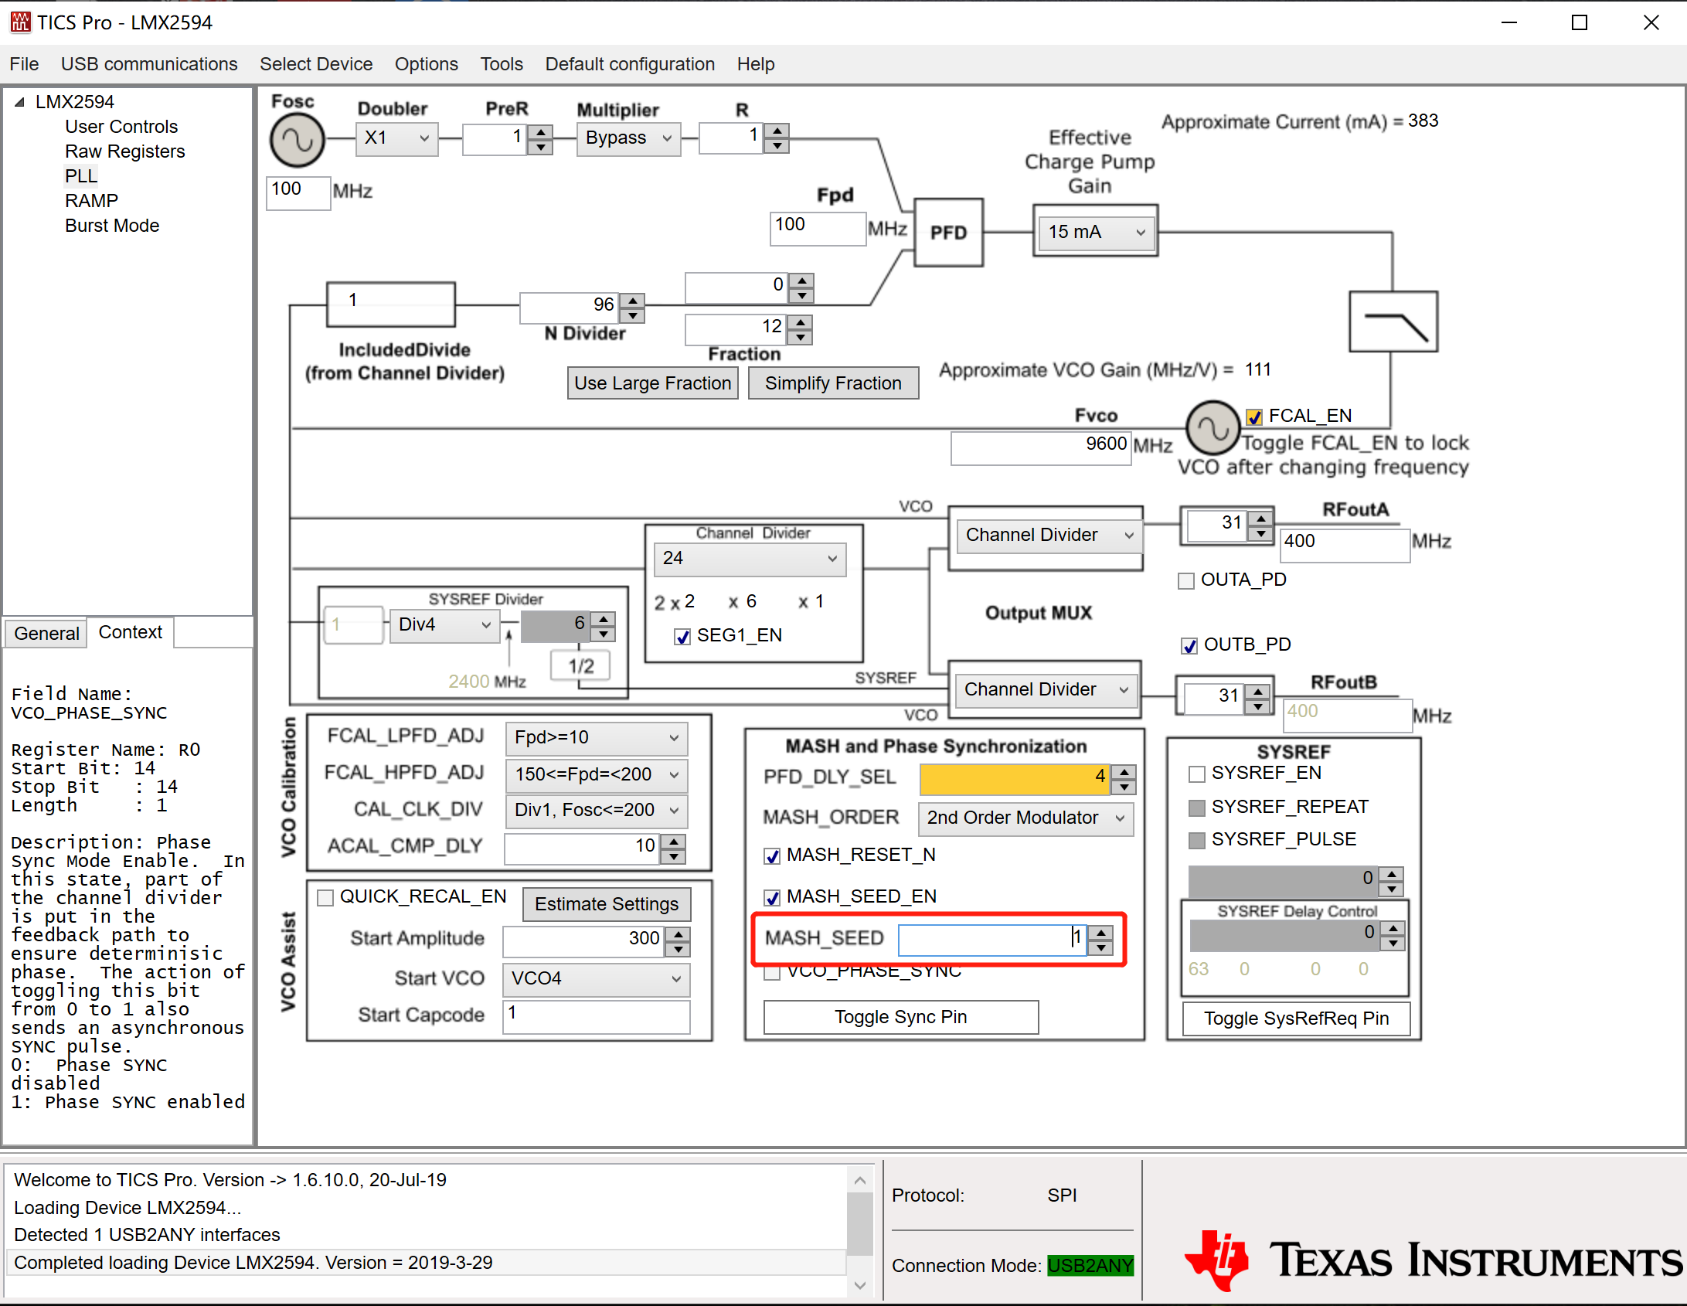Image resolution: width=1687 pixels, height=1306 pixels.
Task: Toggle the OUTA_PD checkbox
Action: (x=1185, y=580)
